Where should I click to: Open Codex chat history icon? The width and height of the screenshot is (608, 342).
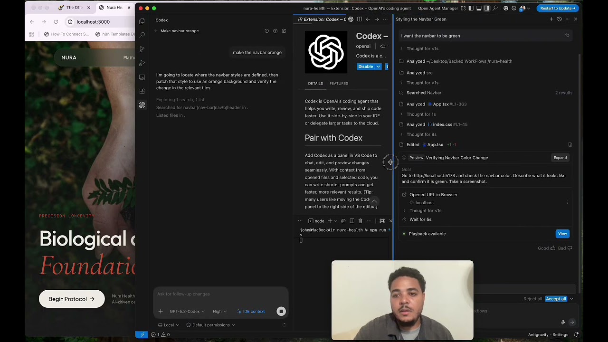[x=266, y=31]
